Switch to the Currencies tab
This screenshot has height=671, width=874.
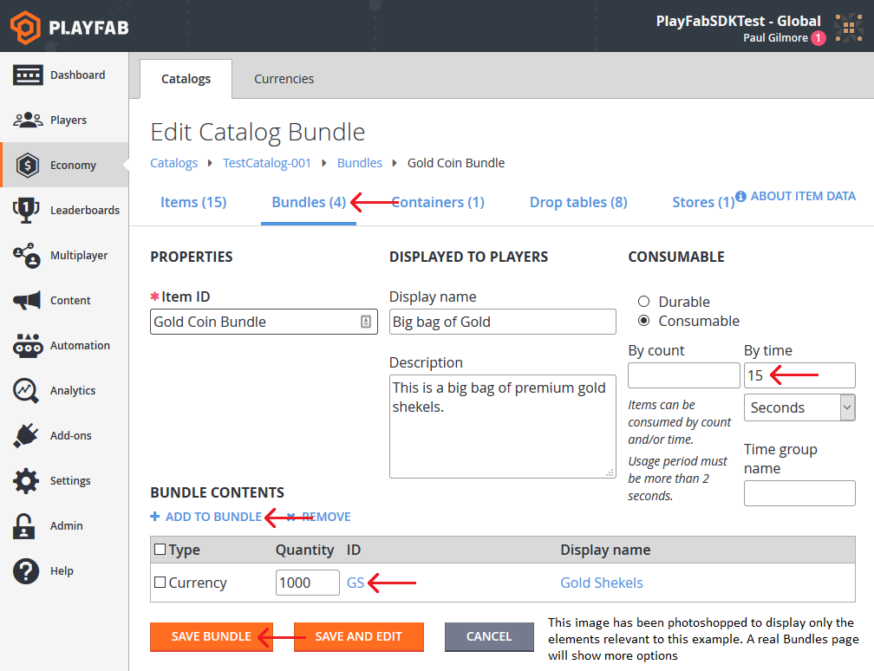point(284,79)
